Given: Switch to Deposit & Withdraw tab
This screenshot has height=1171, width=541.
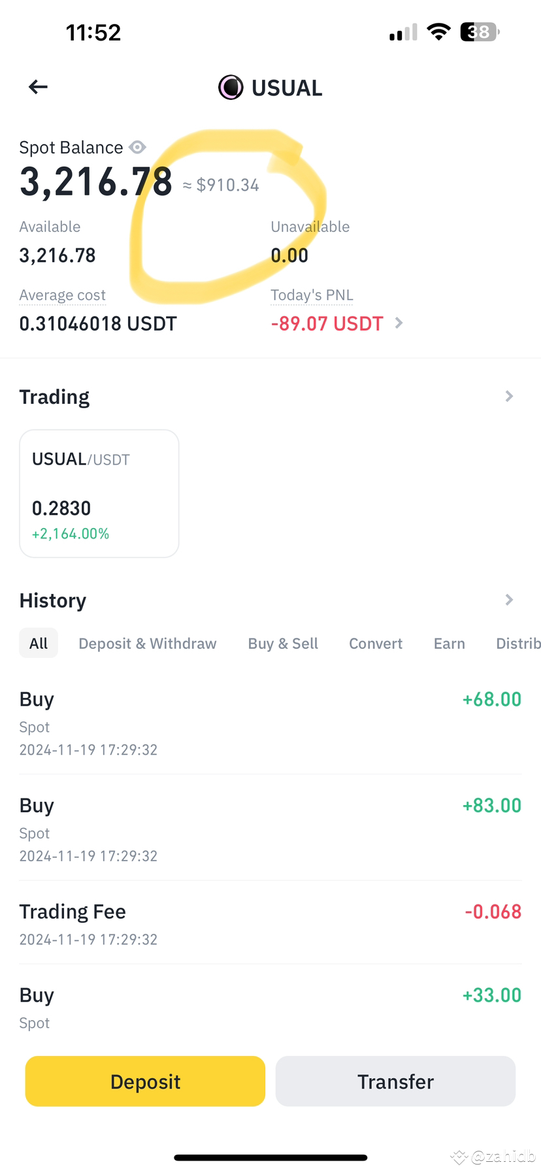Looking at the screenshot, I should [x=147, y=644].
